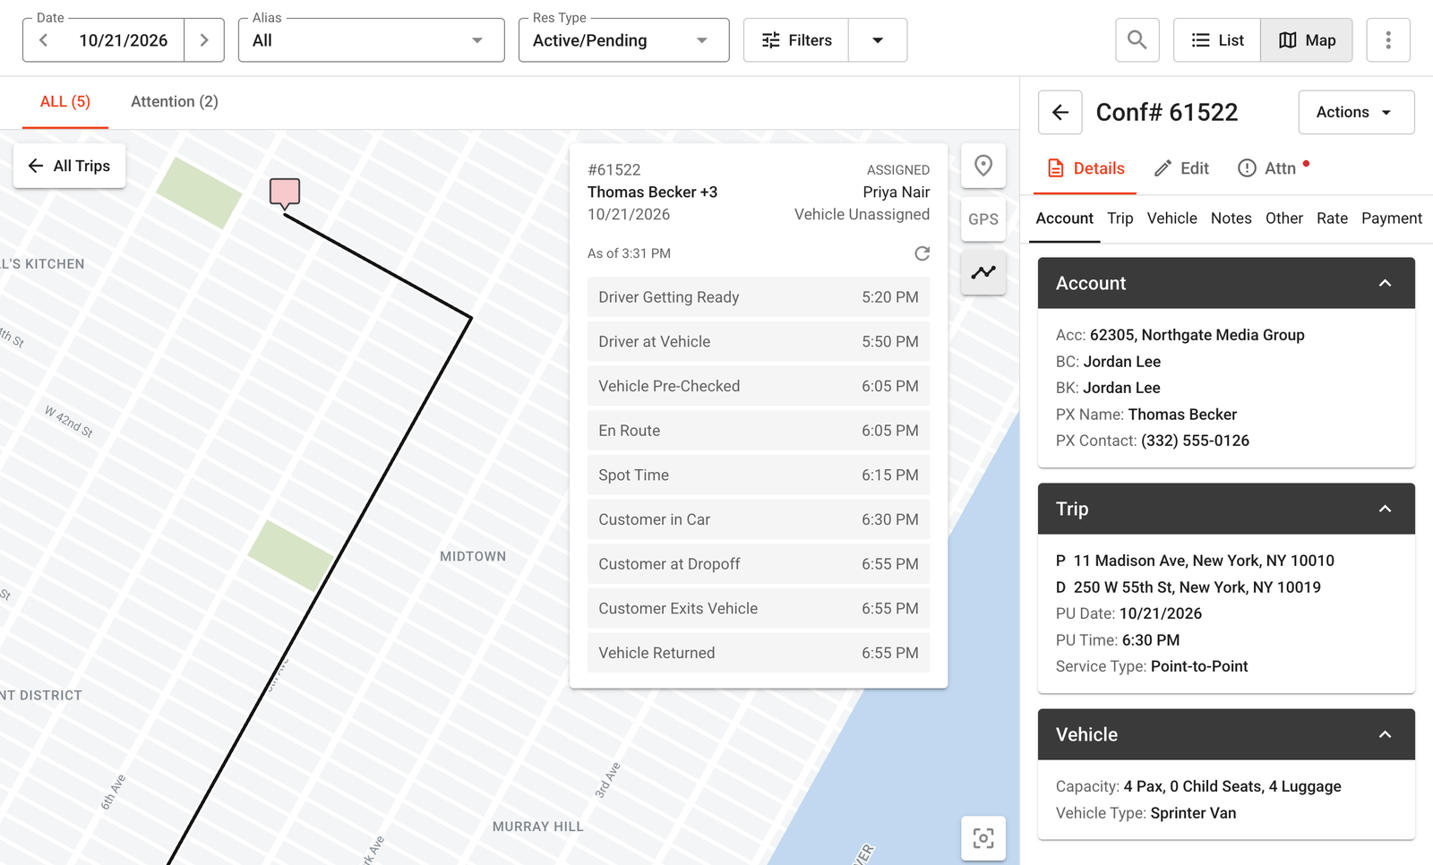Image resolution: width=1433 pixels, height=865 pixels.
Task: Collapse the Account panel chevron
Action: [x=1385, y=283]
